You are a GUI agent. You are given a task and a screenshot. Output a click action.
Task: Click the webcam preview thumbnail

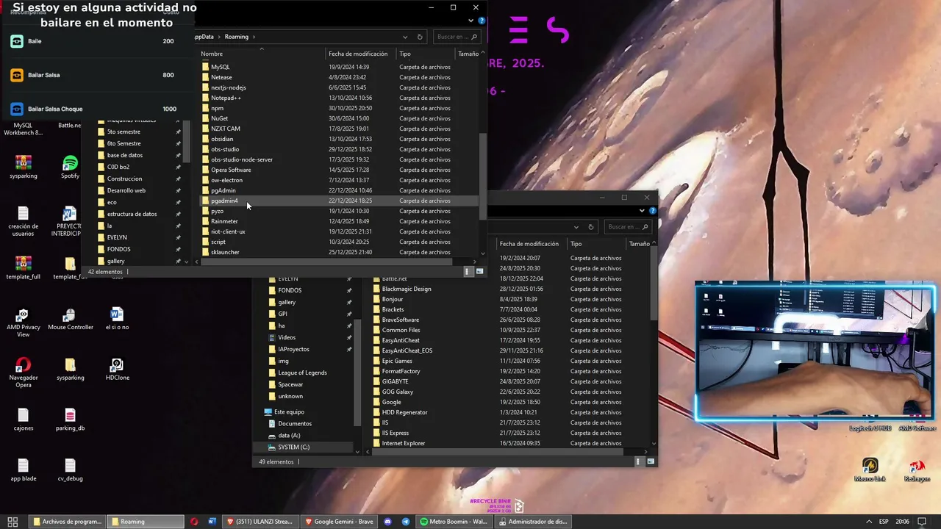coord(815,351)
